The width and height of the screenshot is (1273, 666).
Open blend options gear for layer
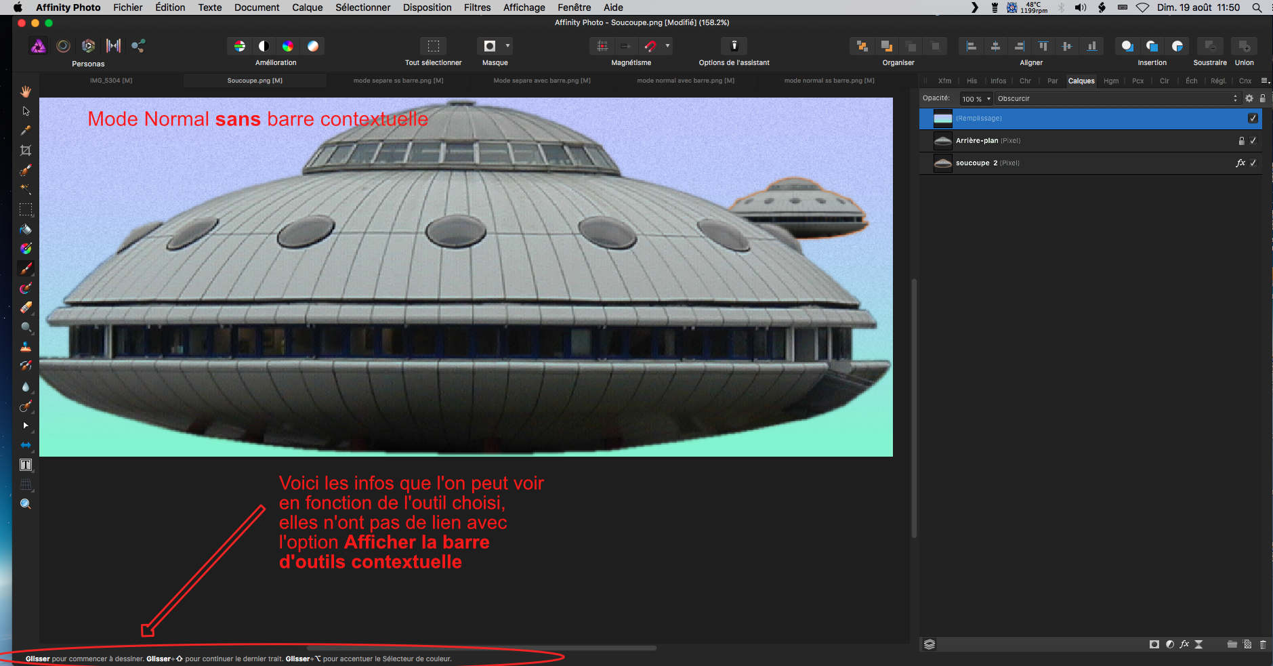coord(1249,98)
